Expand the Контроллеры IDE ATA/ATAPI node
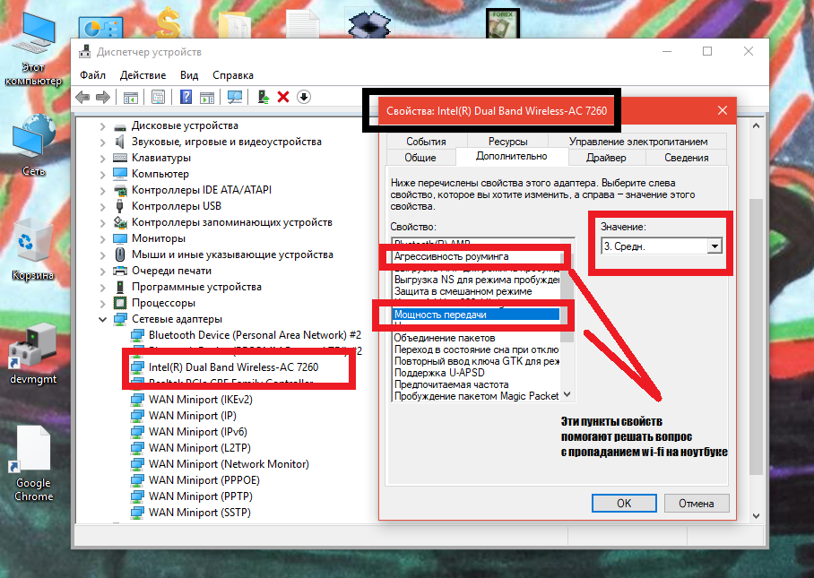This screenshot has width=814, height=578. (102, 190)
